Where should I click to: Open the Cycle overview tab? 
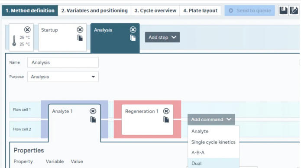point(155,10)
